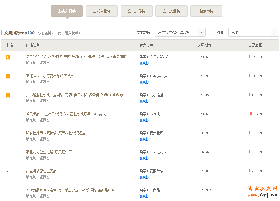Click the 交易涨幅 column header
280x201 pixels.
255,45
